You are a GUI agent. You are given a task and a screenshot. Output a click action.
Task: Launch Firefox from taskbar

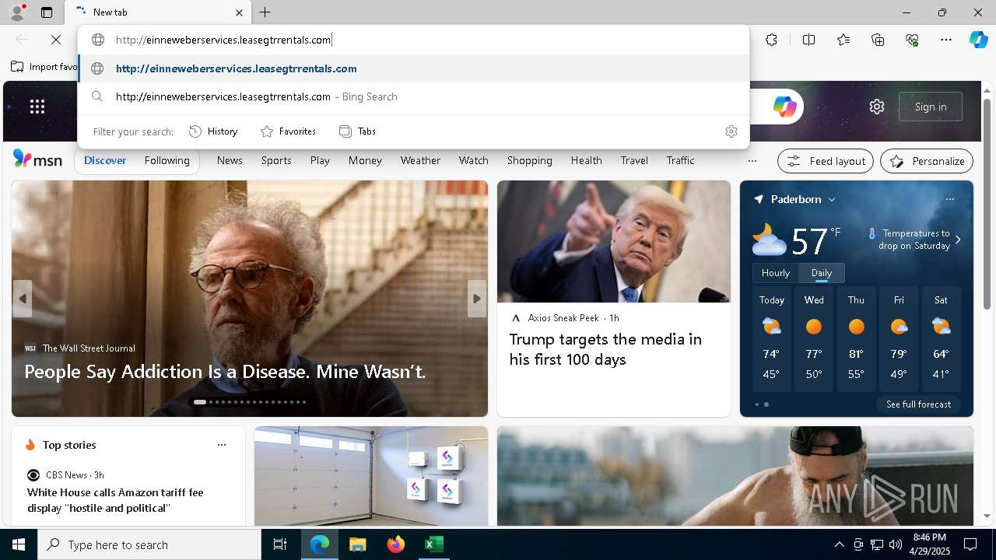395,544
